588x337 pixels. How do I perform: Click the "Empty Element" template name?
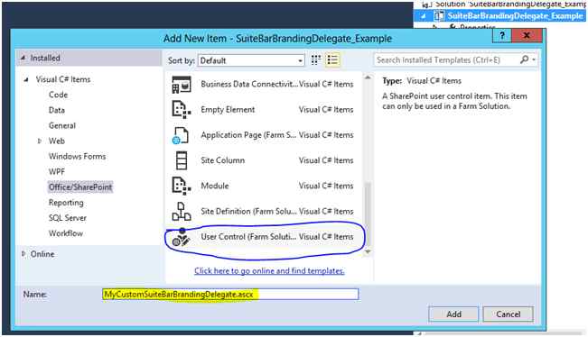(228, 110)
